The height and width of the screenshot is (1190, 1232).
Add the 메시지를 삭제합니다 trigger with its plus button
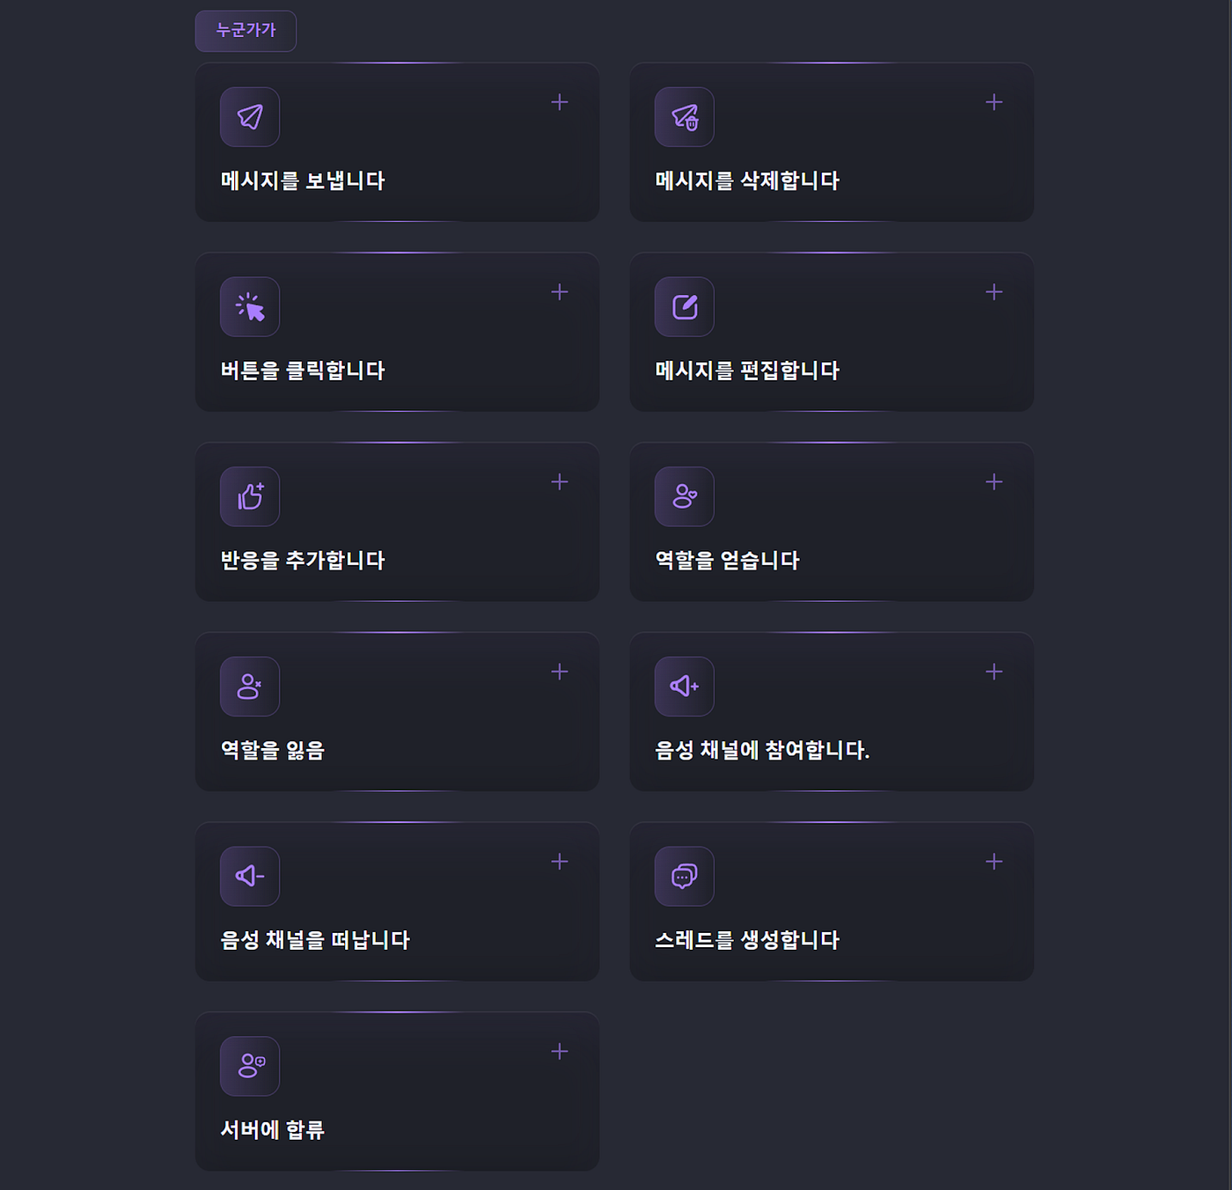[x=994, y=102]
